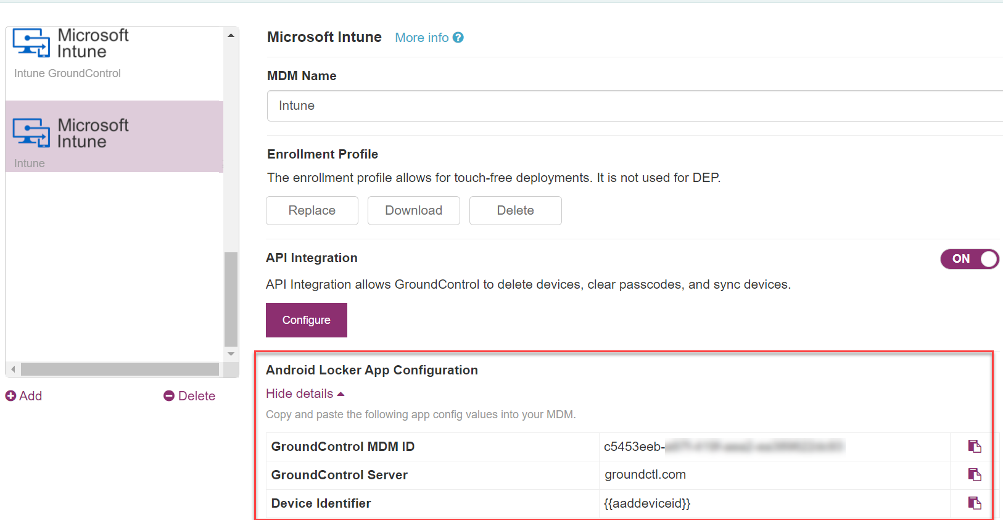Click the horizontal scrollbar left arrow
This screenshot has height=520, width=1003.
(x=13, y=369)
